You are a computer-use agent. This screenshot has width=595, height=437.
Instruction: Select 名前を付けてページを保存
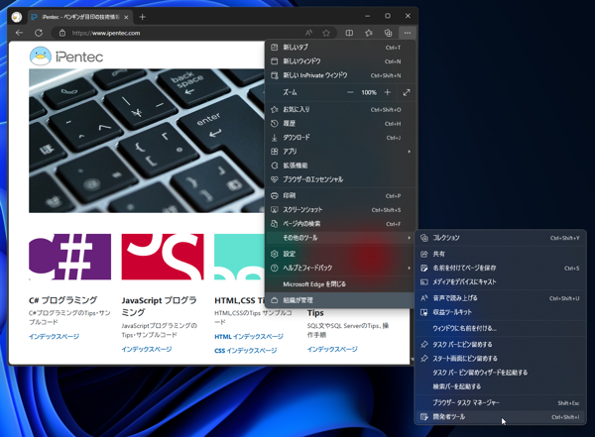[500, 268]
